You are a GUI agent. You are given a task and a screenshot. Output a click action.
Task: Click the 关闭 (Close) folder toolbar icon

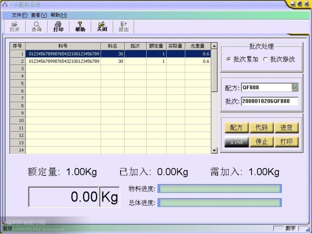pyautogui.click(x=102, y=27)
